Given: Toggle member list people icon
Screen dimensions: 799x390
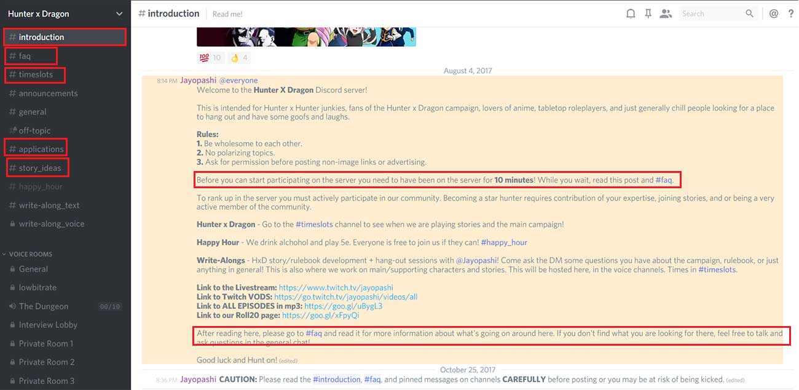Looking at the screenshot, I should pos(666,14).
